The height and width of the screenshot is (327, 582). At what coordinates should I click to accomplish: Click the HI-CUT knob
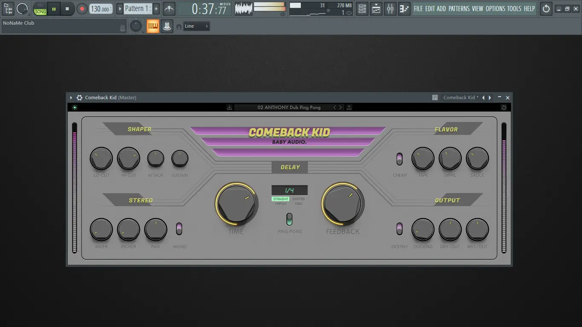click(129, 159)
